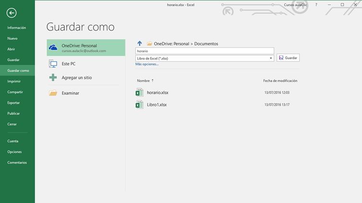Open Compartir options
Screen dimensions: 362x203
point(17,92)
